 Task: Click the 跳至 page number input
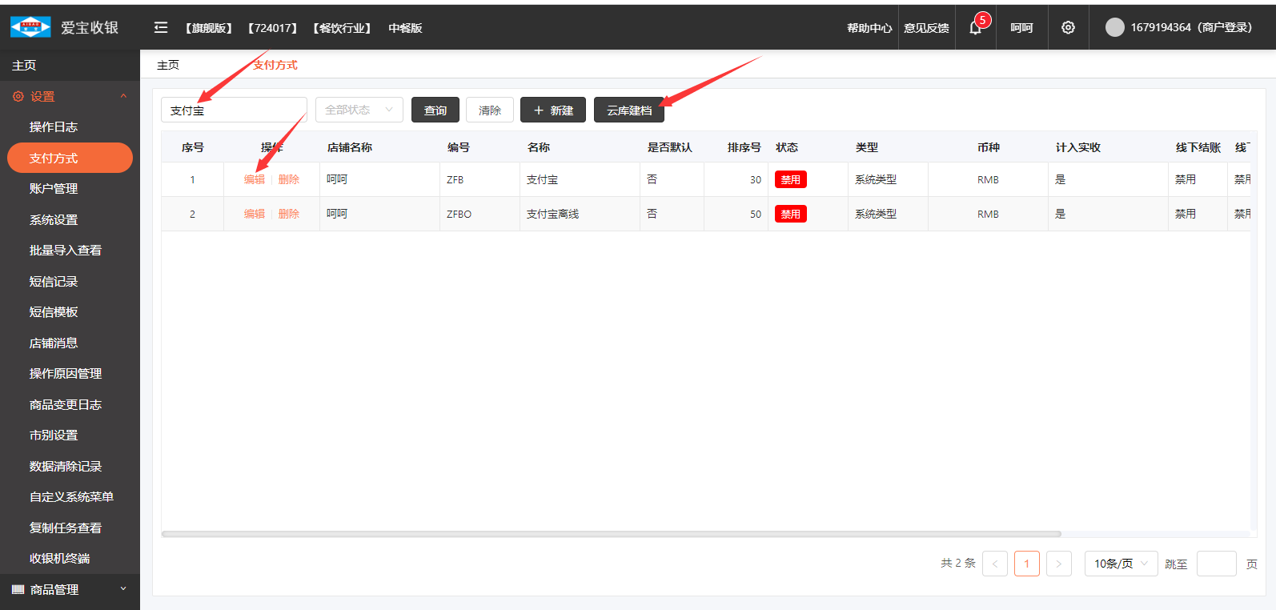pyautogui.click(x=1216, y=564)
